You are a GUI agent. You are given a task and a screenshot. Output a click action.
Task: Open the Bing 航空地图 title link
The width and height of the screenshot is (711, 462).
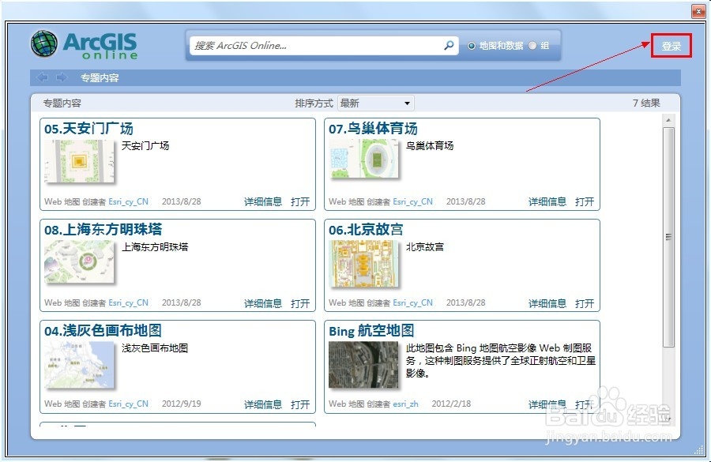pos(371,331)
